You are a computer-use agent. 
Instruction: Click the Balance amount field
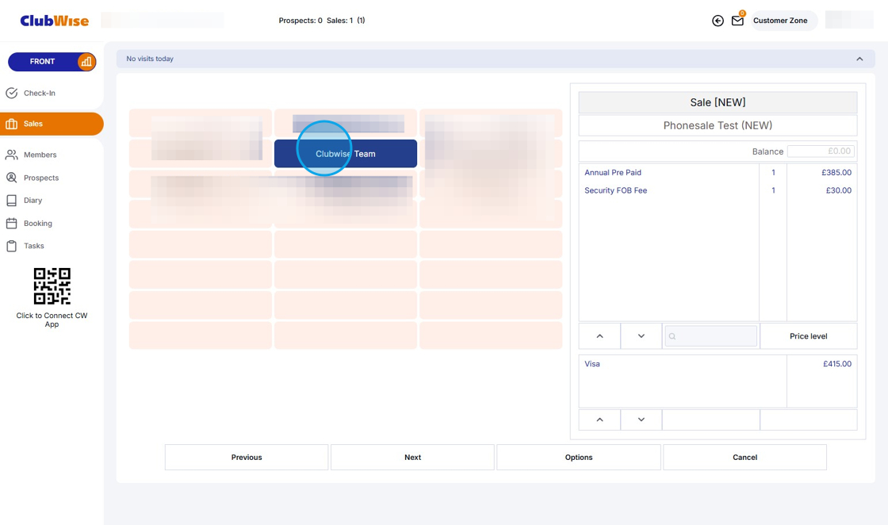point(821,151)
